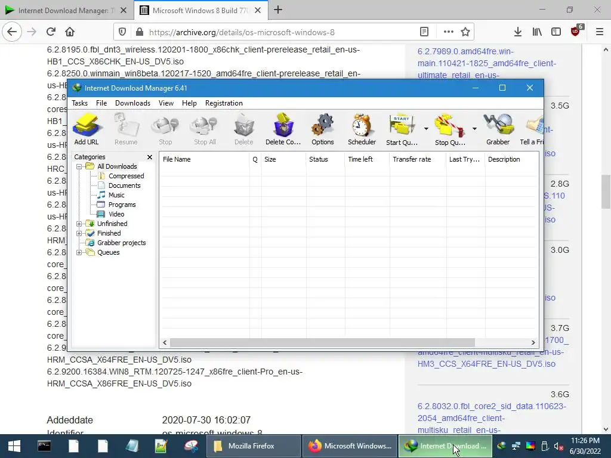Open the Windows Start menu
This screenshot has height=458, width=611.
pos(14,446)
